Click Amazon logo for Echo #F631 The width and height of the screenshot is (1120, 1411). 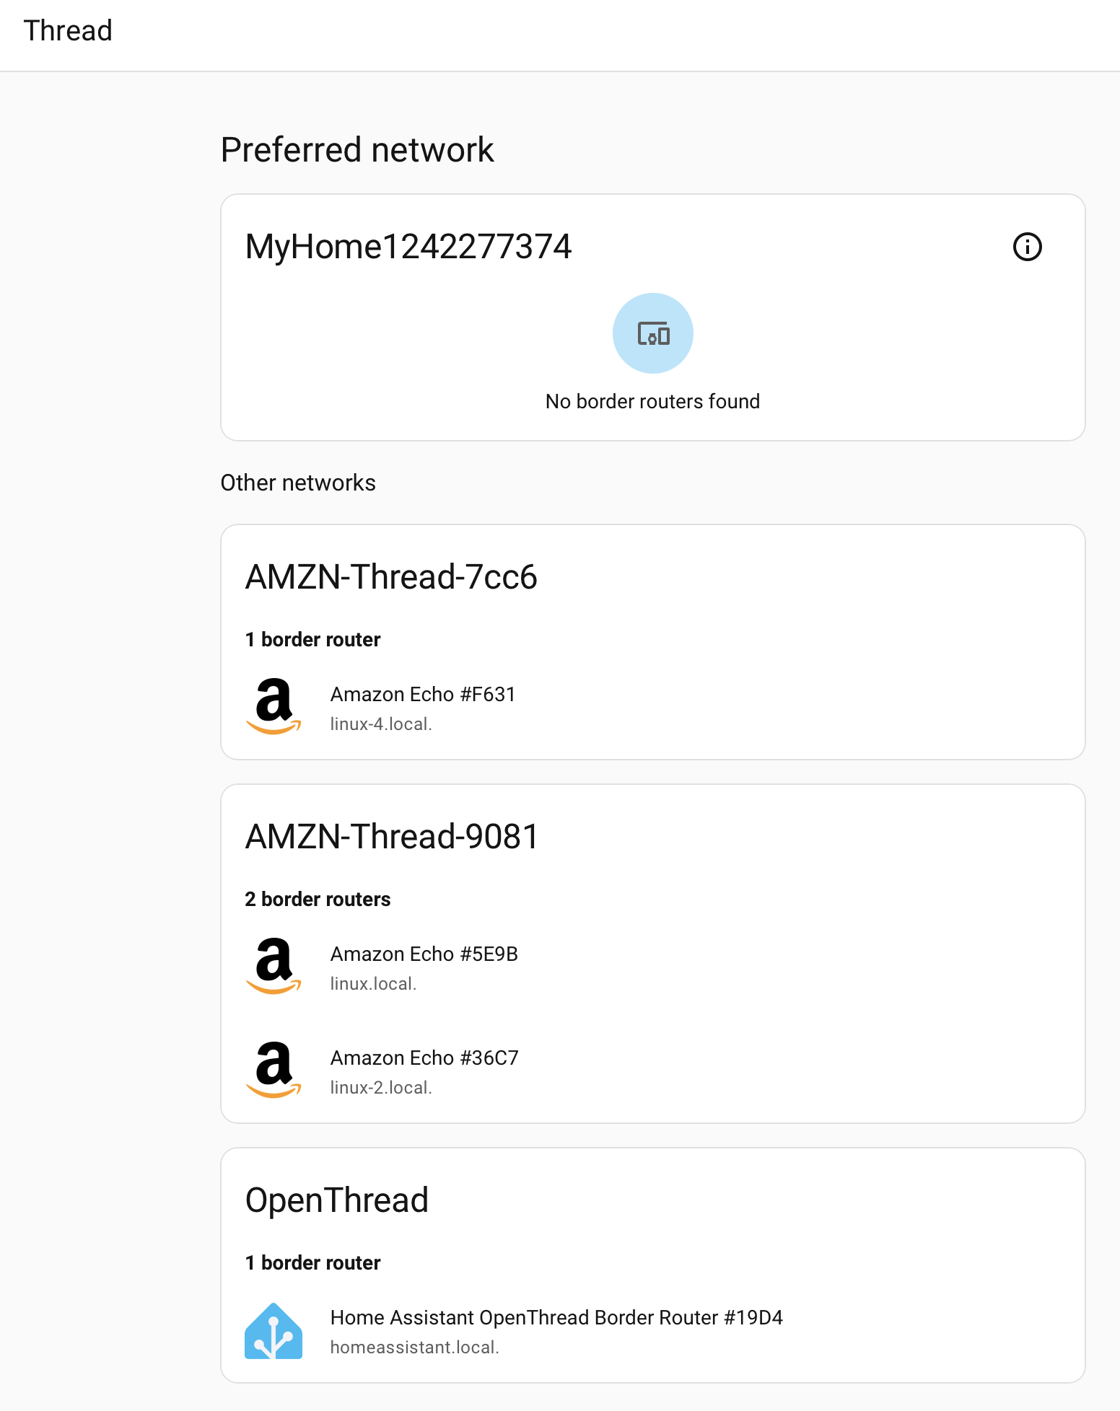click(x=274, y=706)
